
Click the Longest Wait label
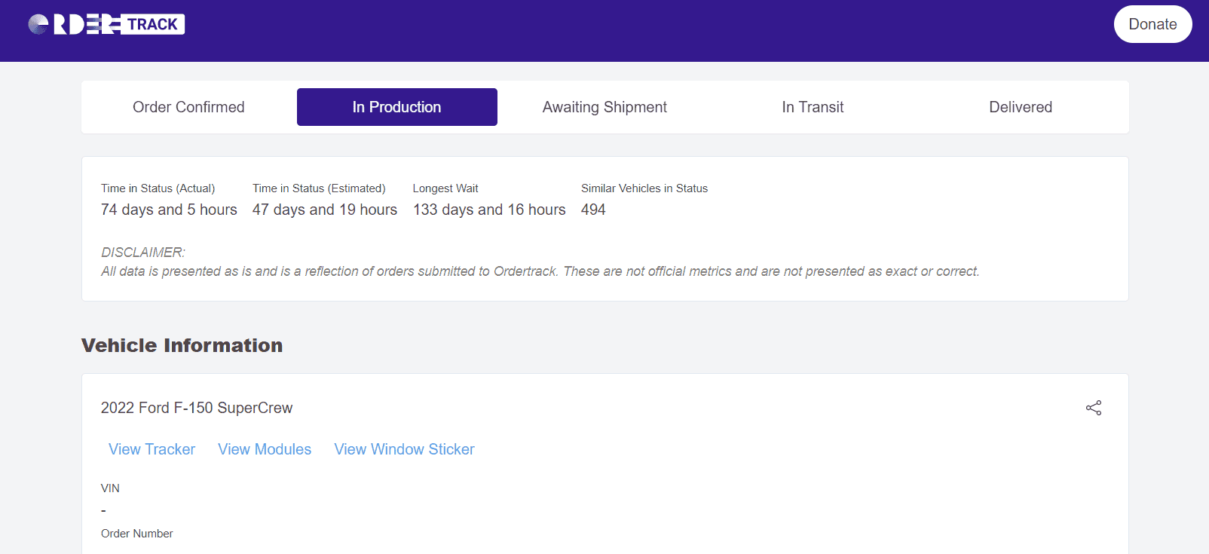(445, 188)
